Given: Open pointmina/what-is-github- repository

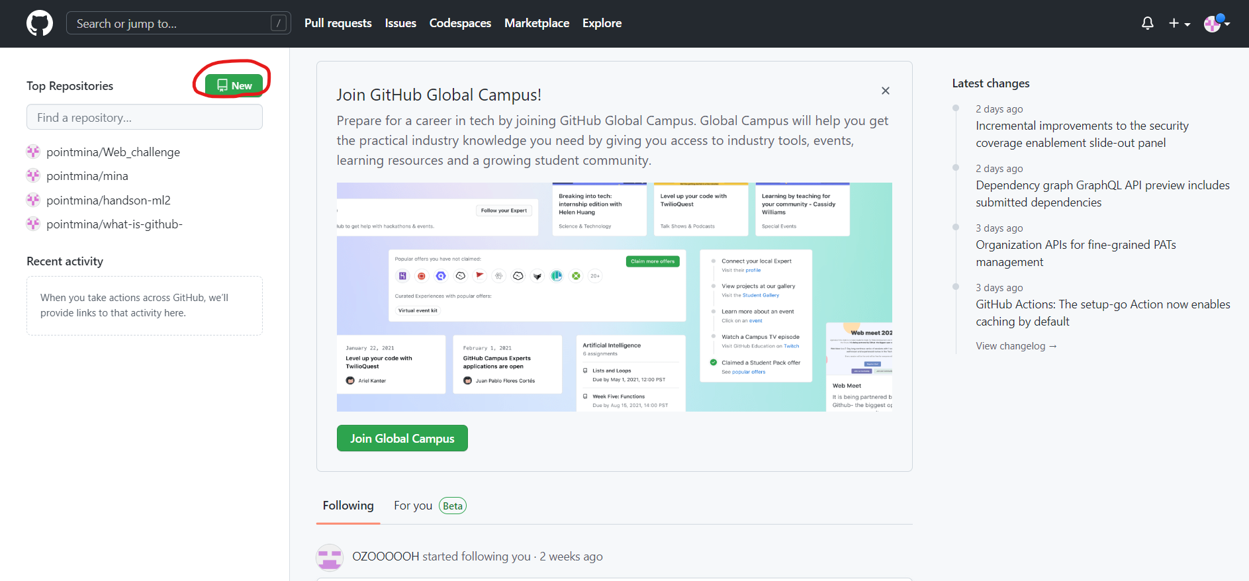Looking at the screenshot, I should pyautogui.click(x=115, y=224).
